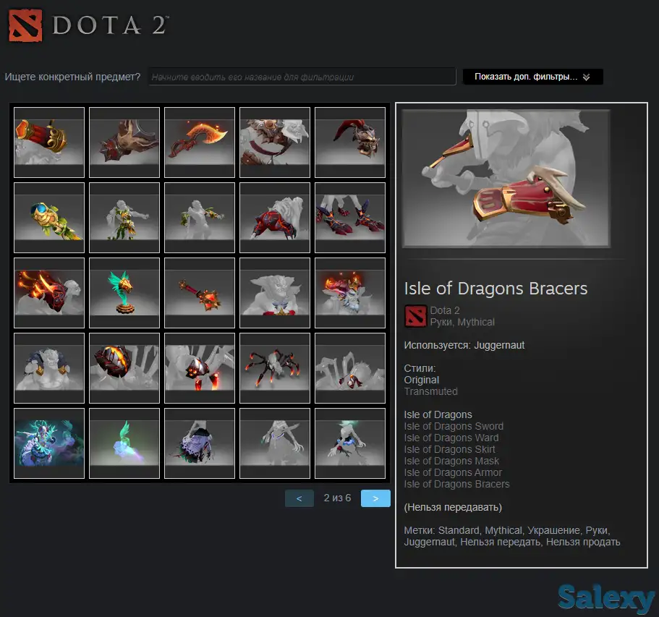Go to the previous inventory page
This screenshot has width=659, height=617.
tap(299, 498)
